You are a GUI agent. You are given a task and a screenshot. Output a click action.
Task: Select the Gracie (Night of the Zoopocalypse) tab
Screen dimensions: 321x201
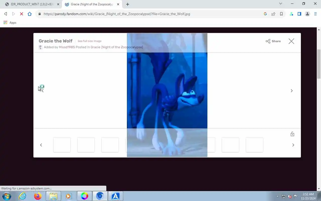(92, 4)
